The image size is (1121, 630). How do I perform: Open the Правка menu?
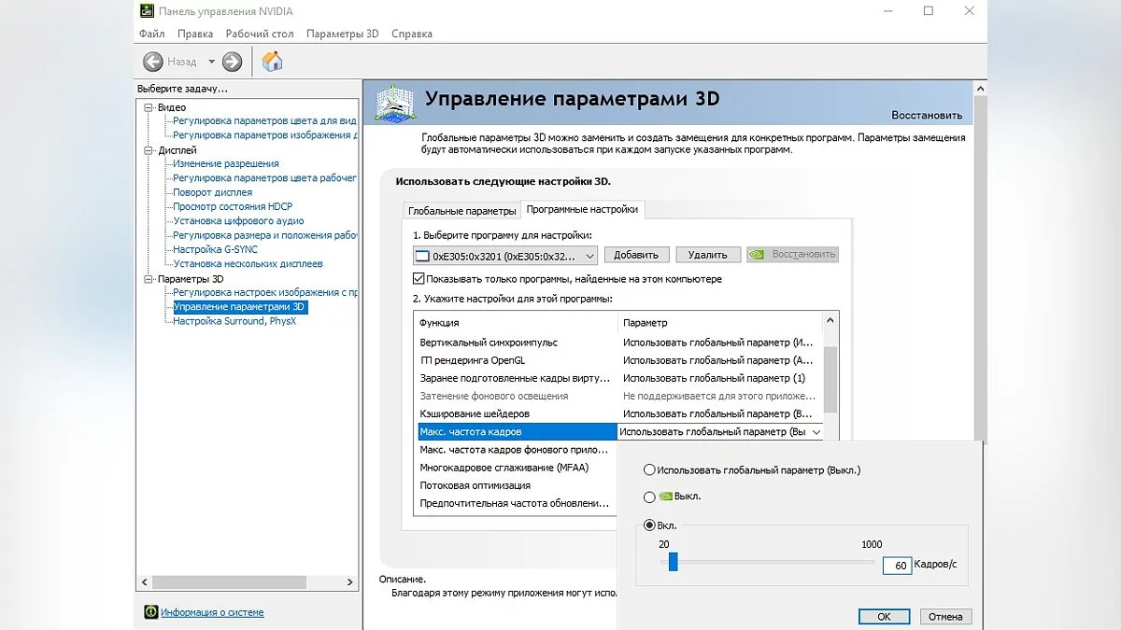tap(195, 34)
